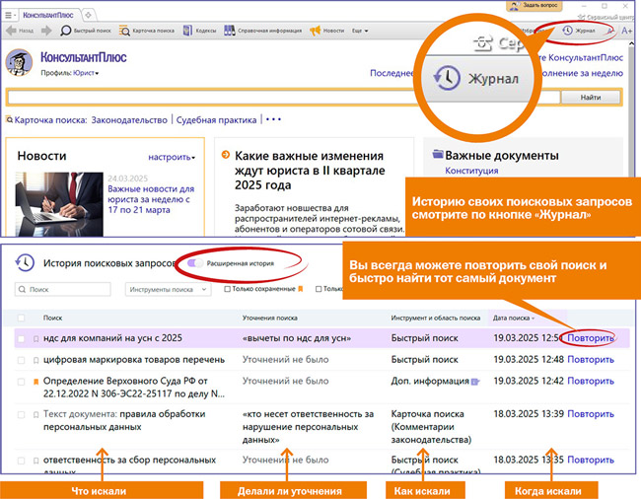The image size is (641, 499).
Task: Click Инструмент и область поиска header
Action: (435, 318)
